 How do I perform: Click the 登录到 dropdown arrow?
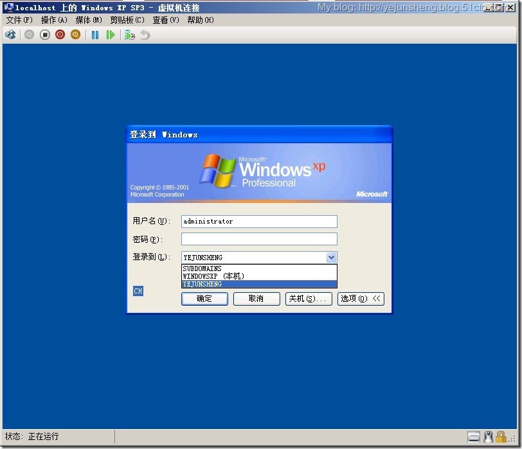point(331,258)
